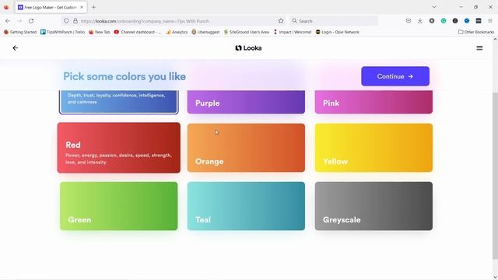Click the Firefox icon left of tab
498x280 pixels.
coord(6,7)
